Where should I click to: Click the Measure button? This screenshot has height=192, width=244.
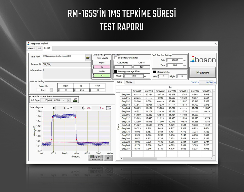pyautogui.click(x=203, y=72)
